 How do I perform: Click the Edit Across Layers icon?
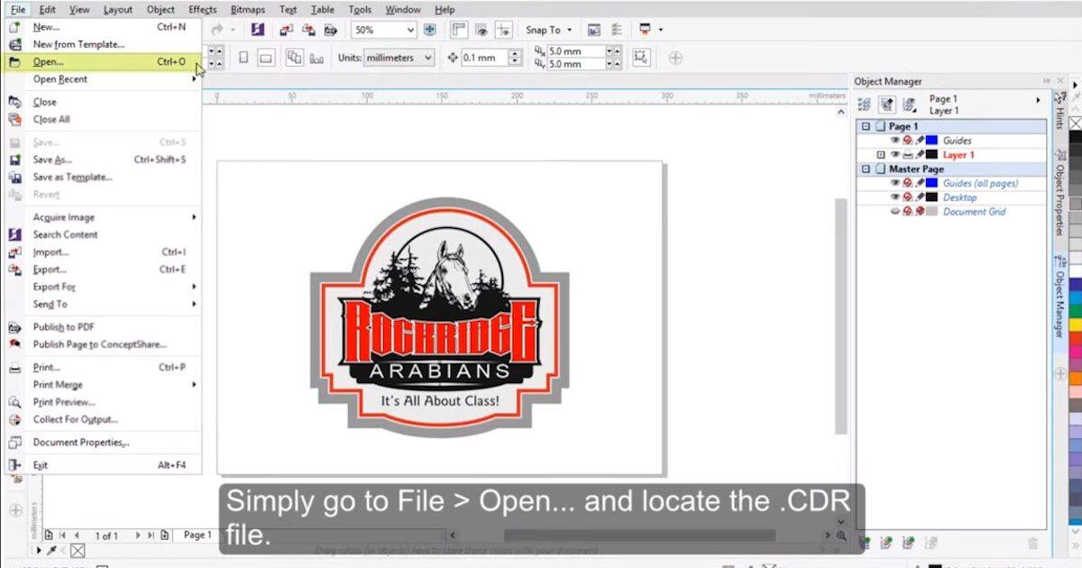tap(886, 105)
